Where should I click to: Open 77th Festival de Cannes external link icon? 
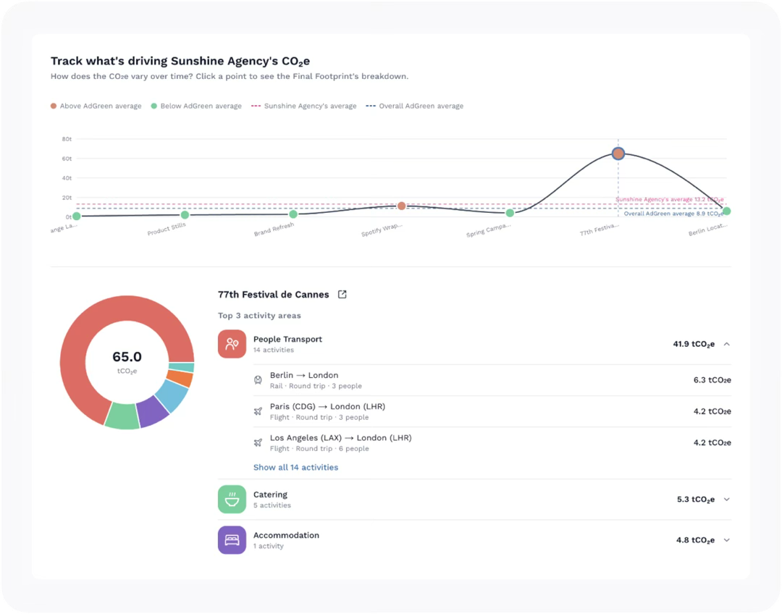click(342, 294)
